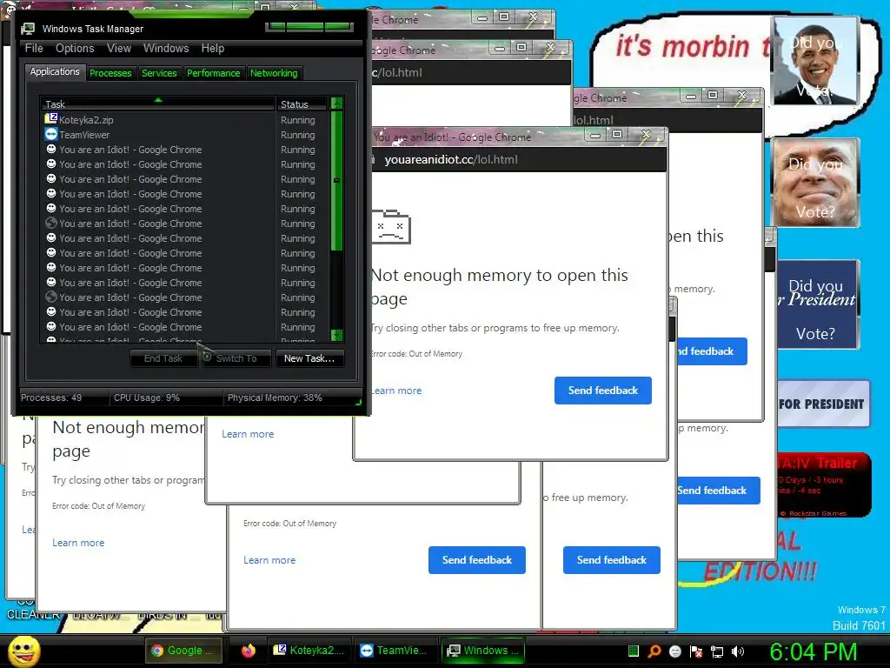The width and height of the screenshot is (890, 668).
Task: Switch to the Processes tab
Action: (110, 73)
